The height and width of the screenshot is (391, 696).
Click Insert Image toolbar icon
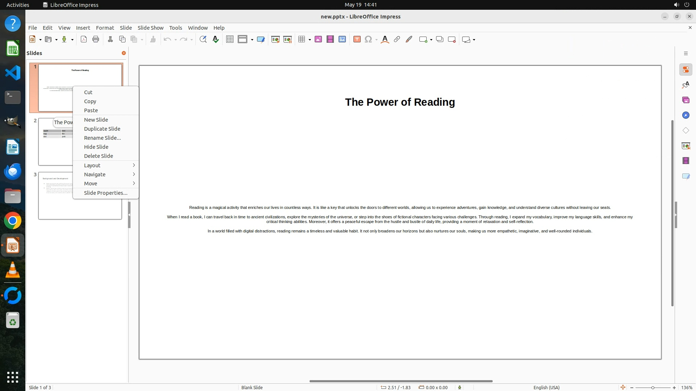coord(318,39)
